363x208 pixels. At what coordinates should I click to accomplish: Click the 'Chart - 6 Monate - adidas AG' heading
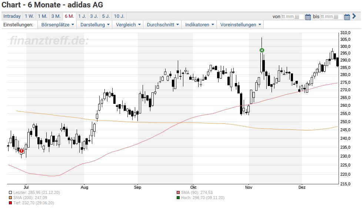coord(52,4)
